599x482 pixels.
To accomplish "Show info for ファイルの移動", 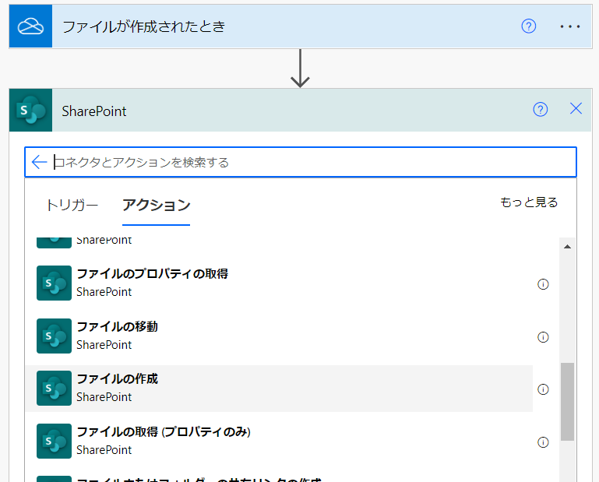I will (543, 337).
